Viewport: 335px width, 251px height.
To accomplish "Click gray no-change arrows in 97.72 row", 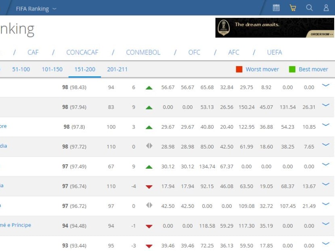I will (x=149, y=146).
